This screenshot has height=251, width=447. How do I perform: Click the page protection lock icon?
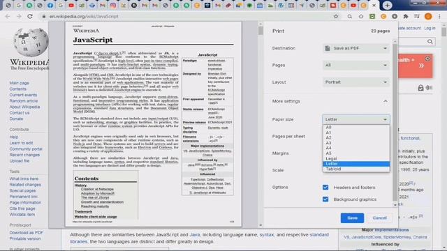point(420,88)
